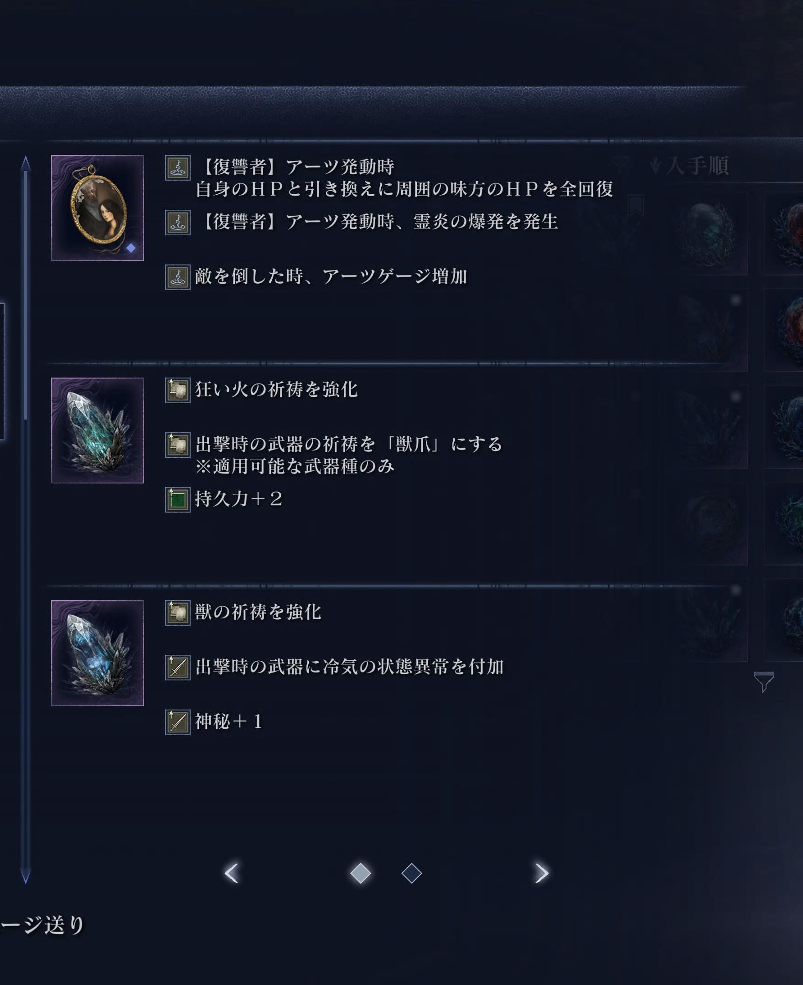Select the portrait locket relic thumbnail
The height and width of the screenshot is (985, 803).
pyautogui.click(x=97, y=208)
